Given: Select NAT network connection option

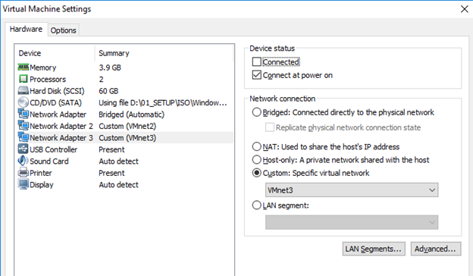Looking at the screenshot, I should 257,146.
